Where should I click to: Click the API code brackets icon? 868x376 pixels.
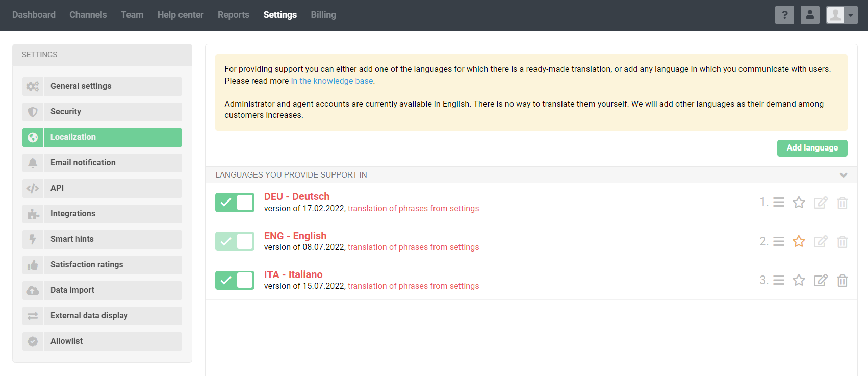tap(33, 188)
